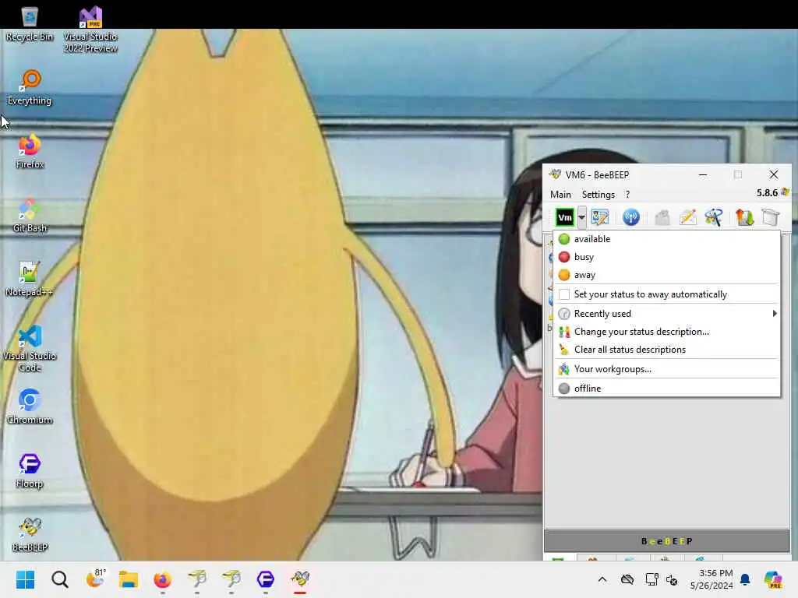Minimize the BeeBEEP window
Screen dimensions: 798x598
point(703,175)
